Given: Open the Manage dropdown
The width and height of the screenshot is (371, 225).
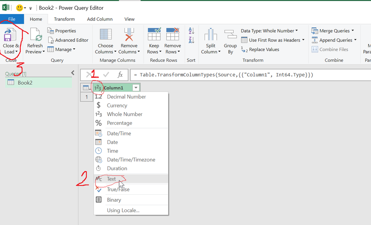Looking at the screenshot, I should (61, 49).
